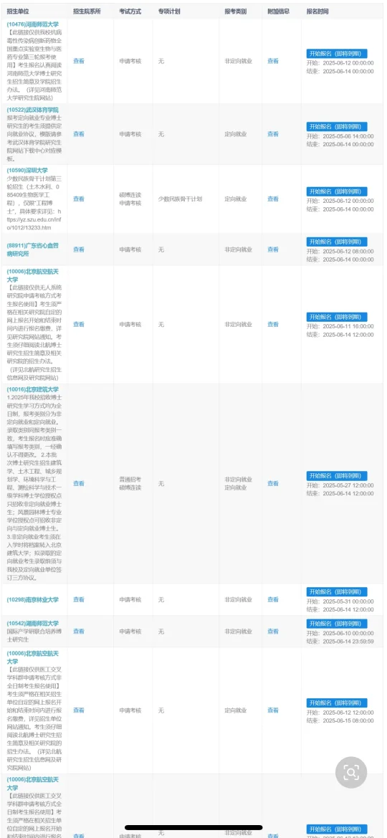Open the (10476)河南师范大学 link
This screenshot has width=387, height=838.
tap(32, 24)
